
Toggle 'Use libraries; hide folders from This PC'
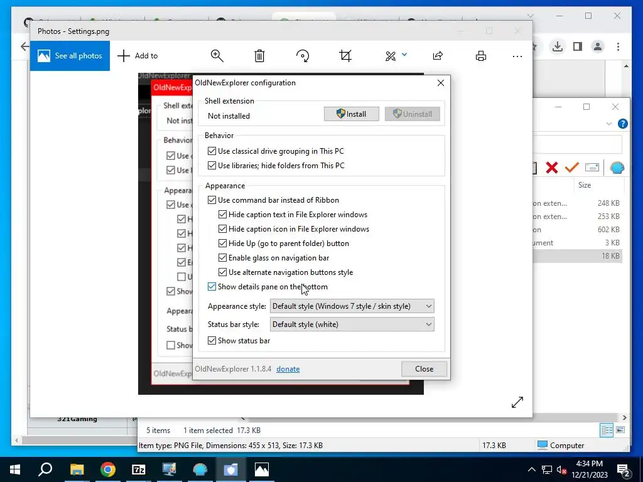[x=212, y=166]
